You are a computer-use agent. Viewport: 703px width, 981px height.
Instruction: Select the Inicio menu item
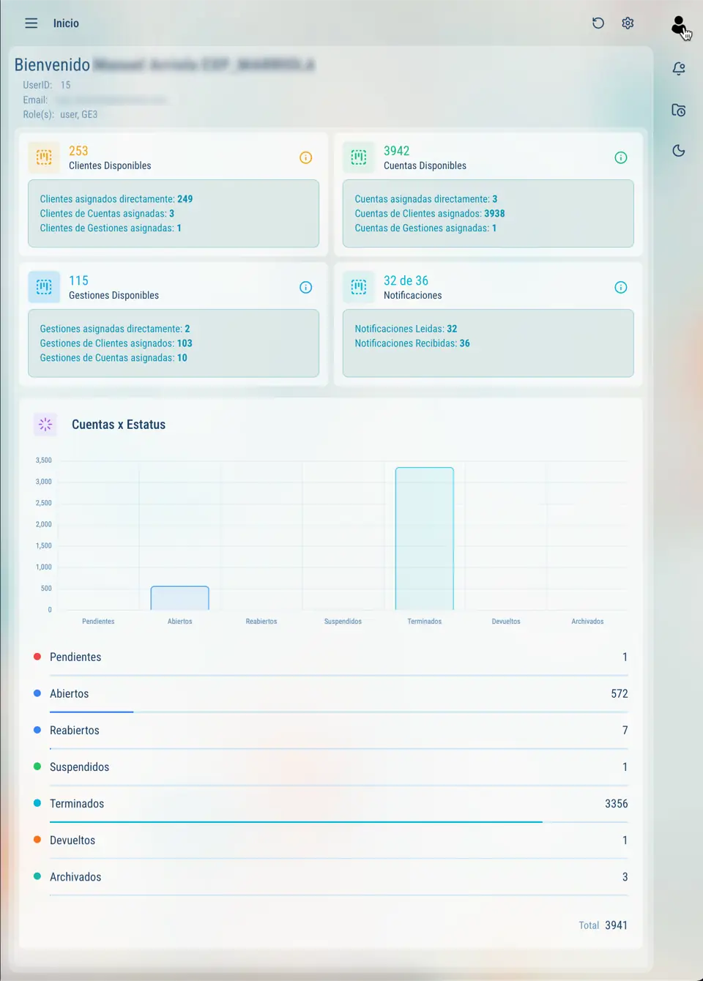coord(66,23)
